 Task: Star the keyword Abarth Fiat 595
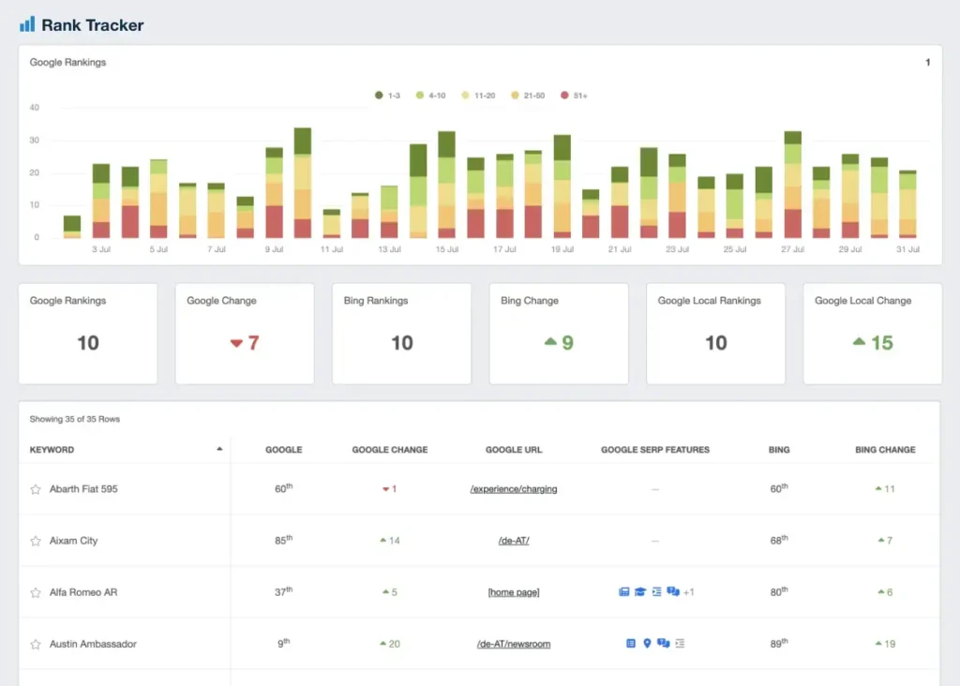[37, 488]
